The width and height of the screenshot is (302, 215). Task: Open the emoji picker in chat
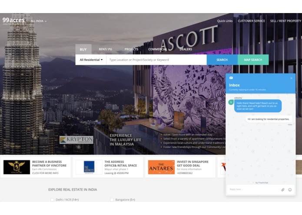pyautogui.click(x=290, y=190)
